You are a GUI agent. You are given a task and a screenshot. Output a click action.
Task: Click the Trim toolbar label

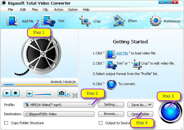pyautogui.click(x=61, y=21)
